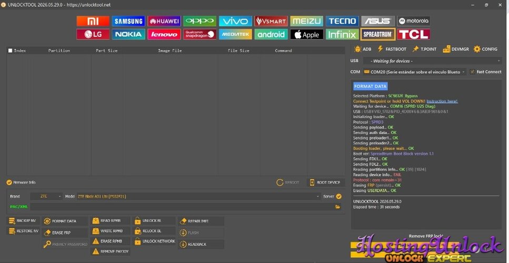Open the 'Instruction here!' link
509x263 pixels.
(x=442, y=101)
